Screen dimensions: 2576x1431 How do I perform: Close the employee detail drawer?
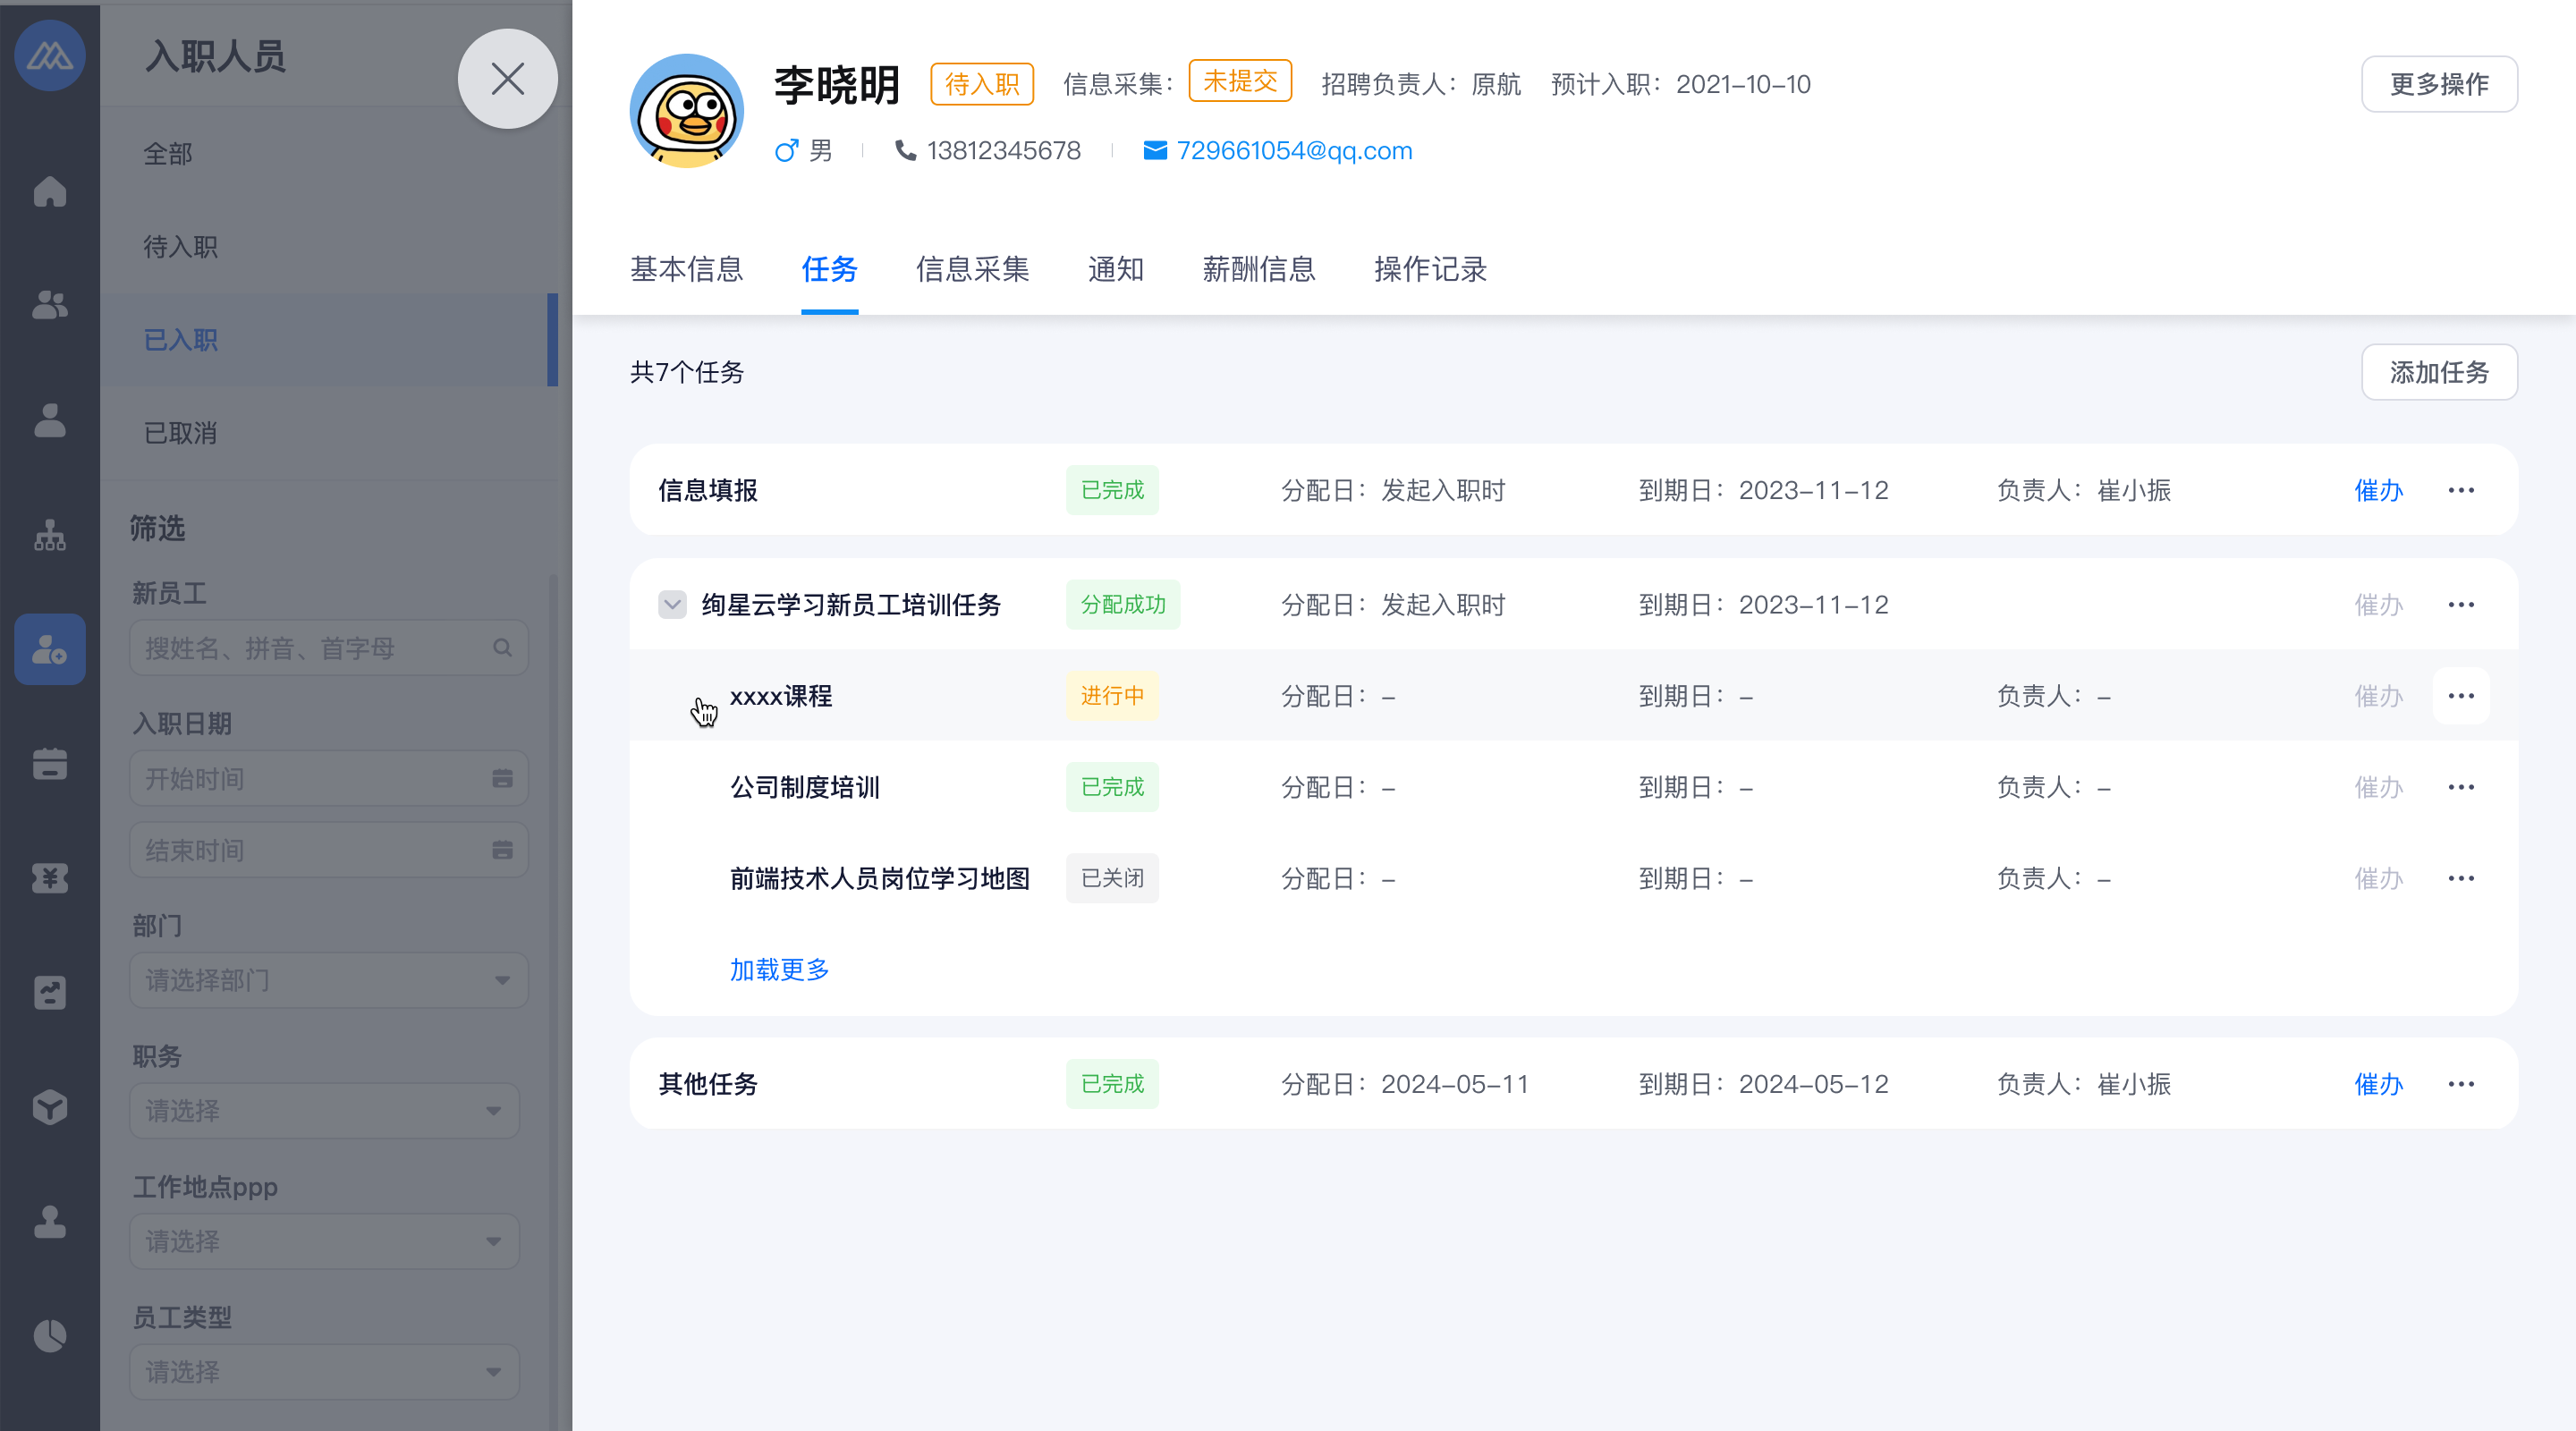click(x=507, y=79)
